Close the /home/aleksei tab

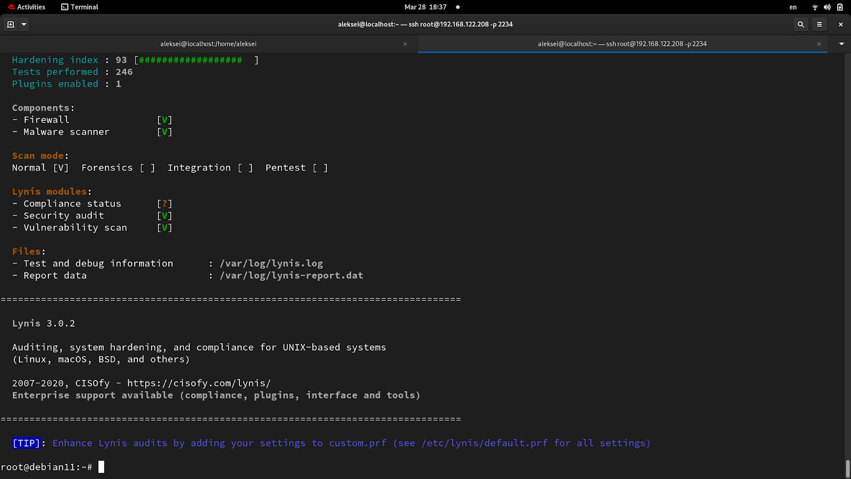[x=405, y=44]
